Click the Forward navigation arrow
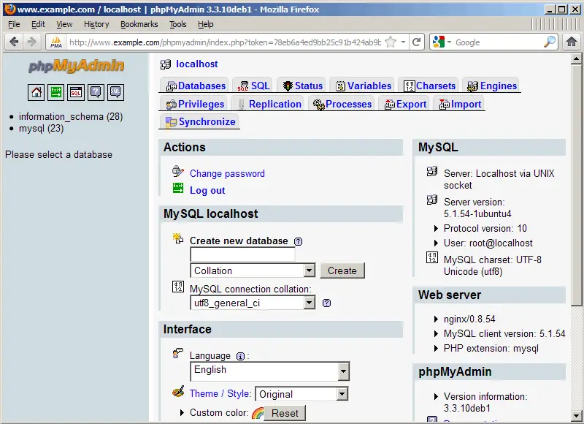 point(31,42)
